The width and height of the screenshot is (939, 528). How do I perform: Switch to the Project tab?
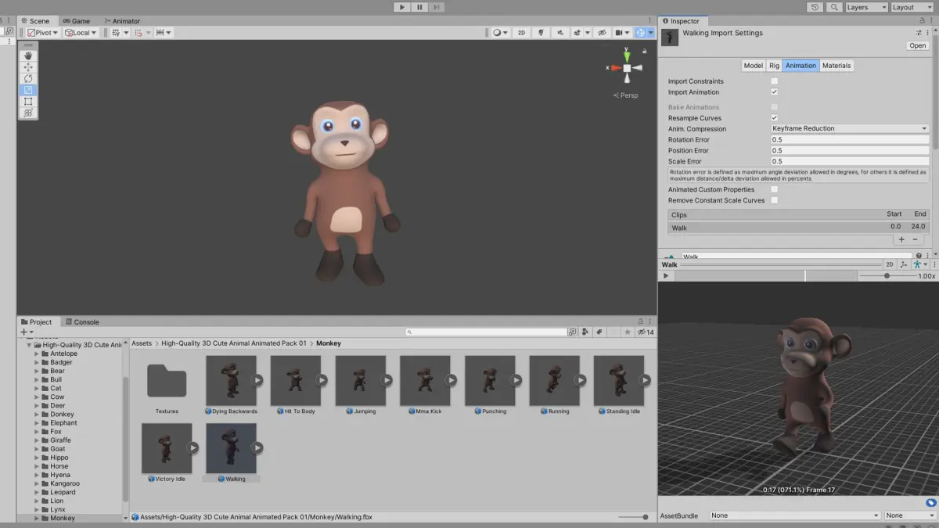tap(36, 321)
